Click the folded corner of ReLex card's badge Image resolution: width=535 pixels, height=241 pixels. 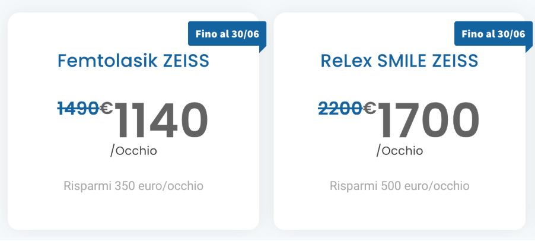pos(528,49)
